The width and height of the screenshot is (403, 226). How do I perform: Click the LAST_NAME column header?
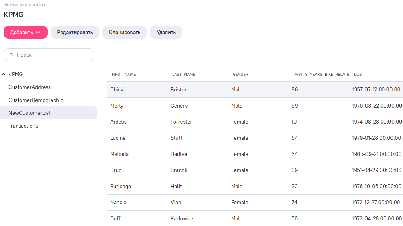tap(184, 75)
